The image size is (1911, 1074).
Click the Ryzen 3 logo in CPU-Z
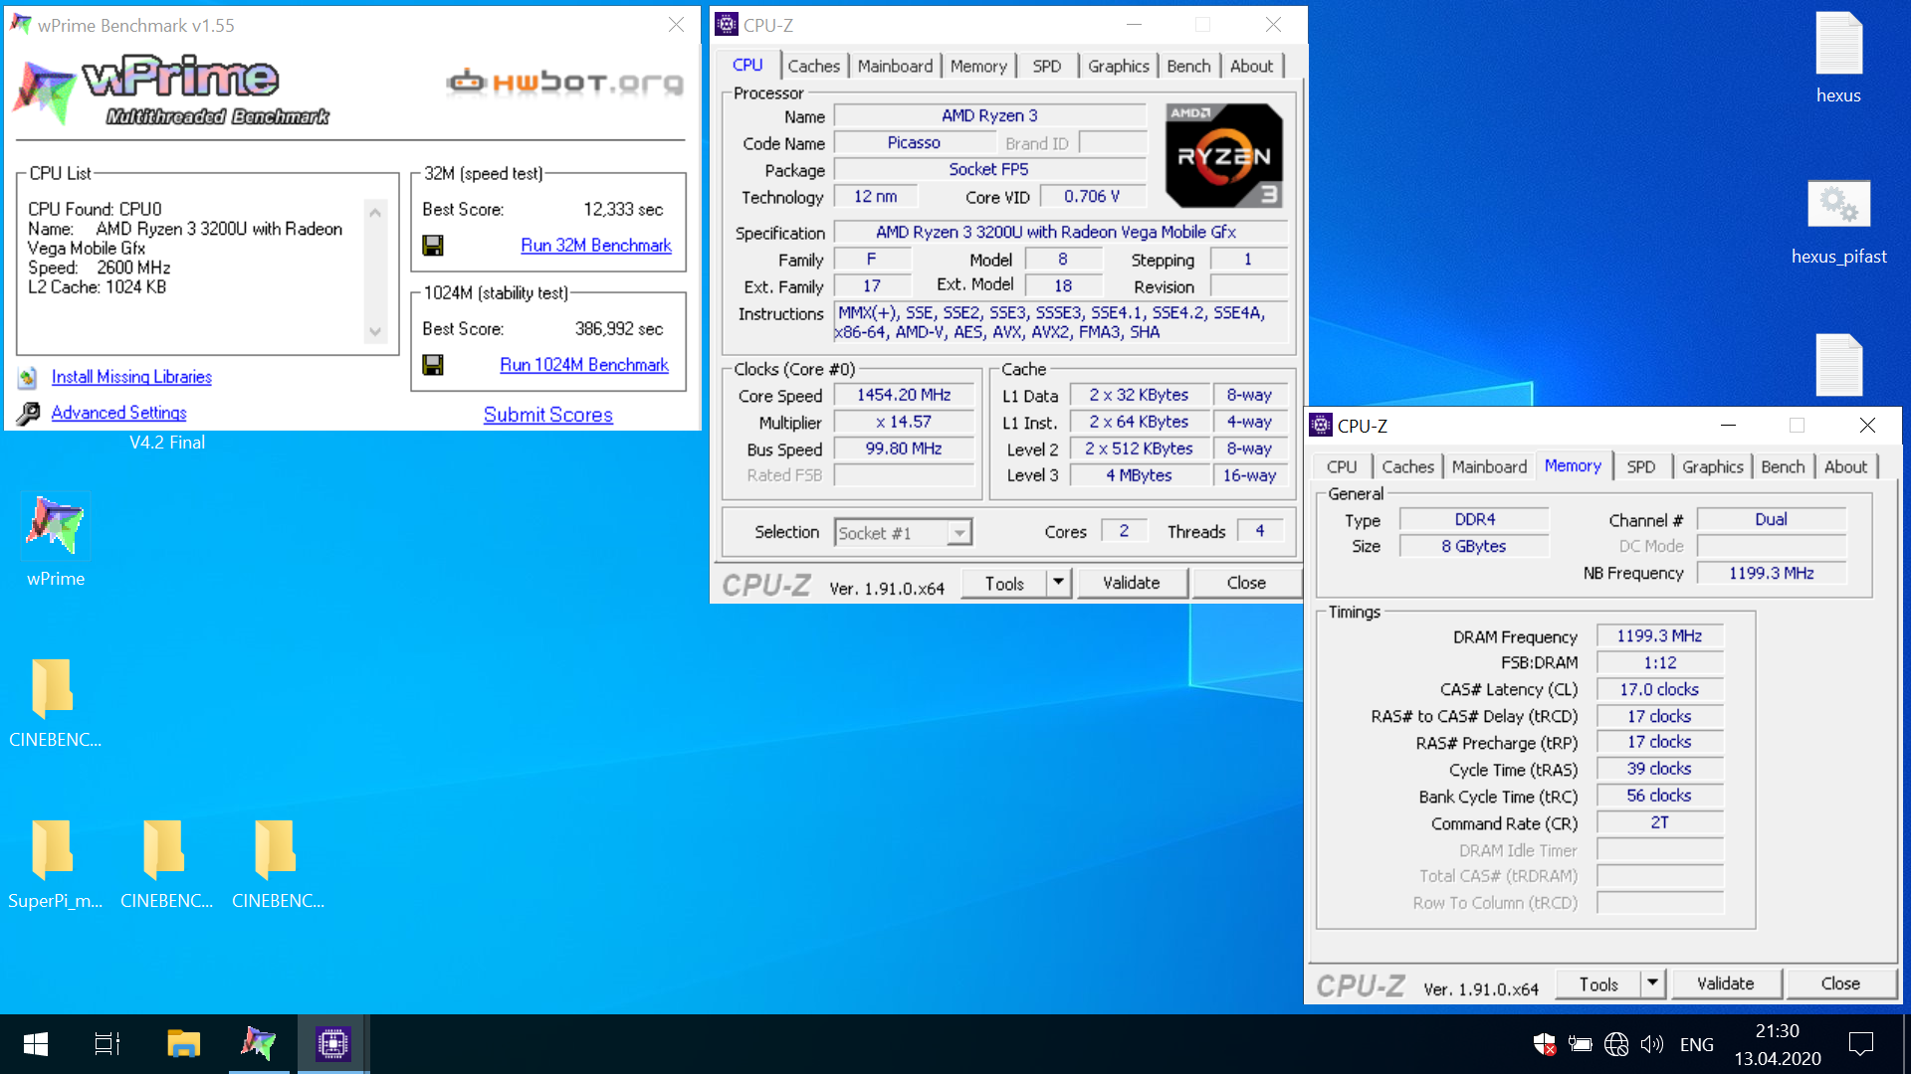(1224, 156)
